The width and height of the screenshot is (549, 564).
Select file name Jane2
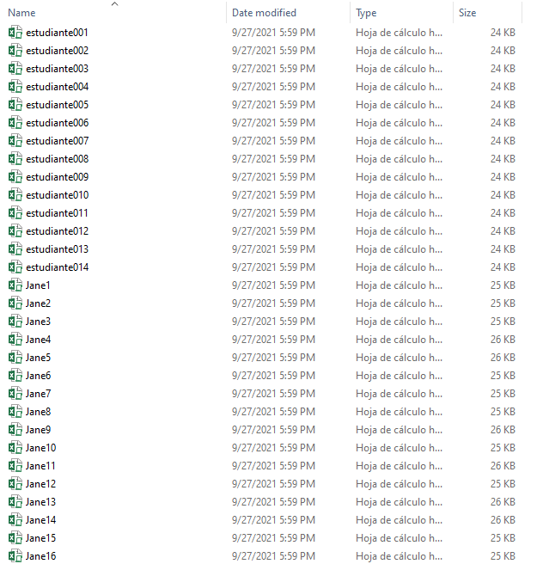[x=38, y=303]
